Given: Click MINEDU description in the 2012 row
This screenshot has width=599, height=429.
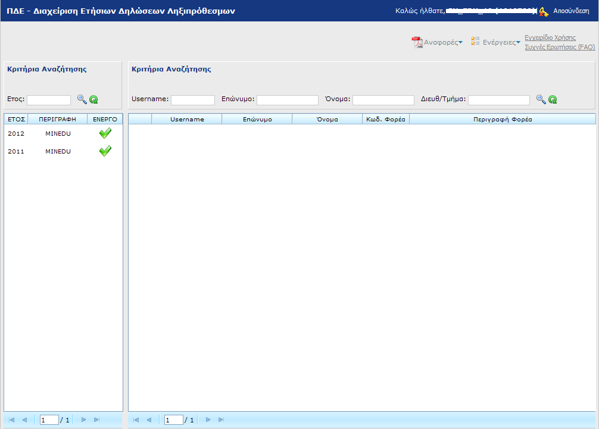Looking at the screenshot, I should (x=58, y=134).
